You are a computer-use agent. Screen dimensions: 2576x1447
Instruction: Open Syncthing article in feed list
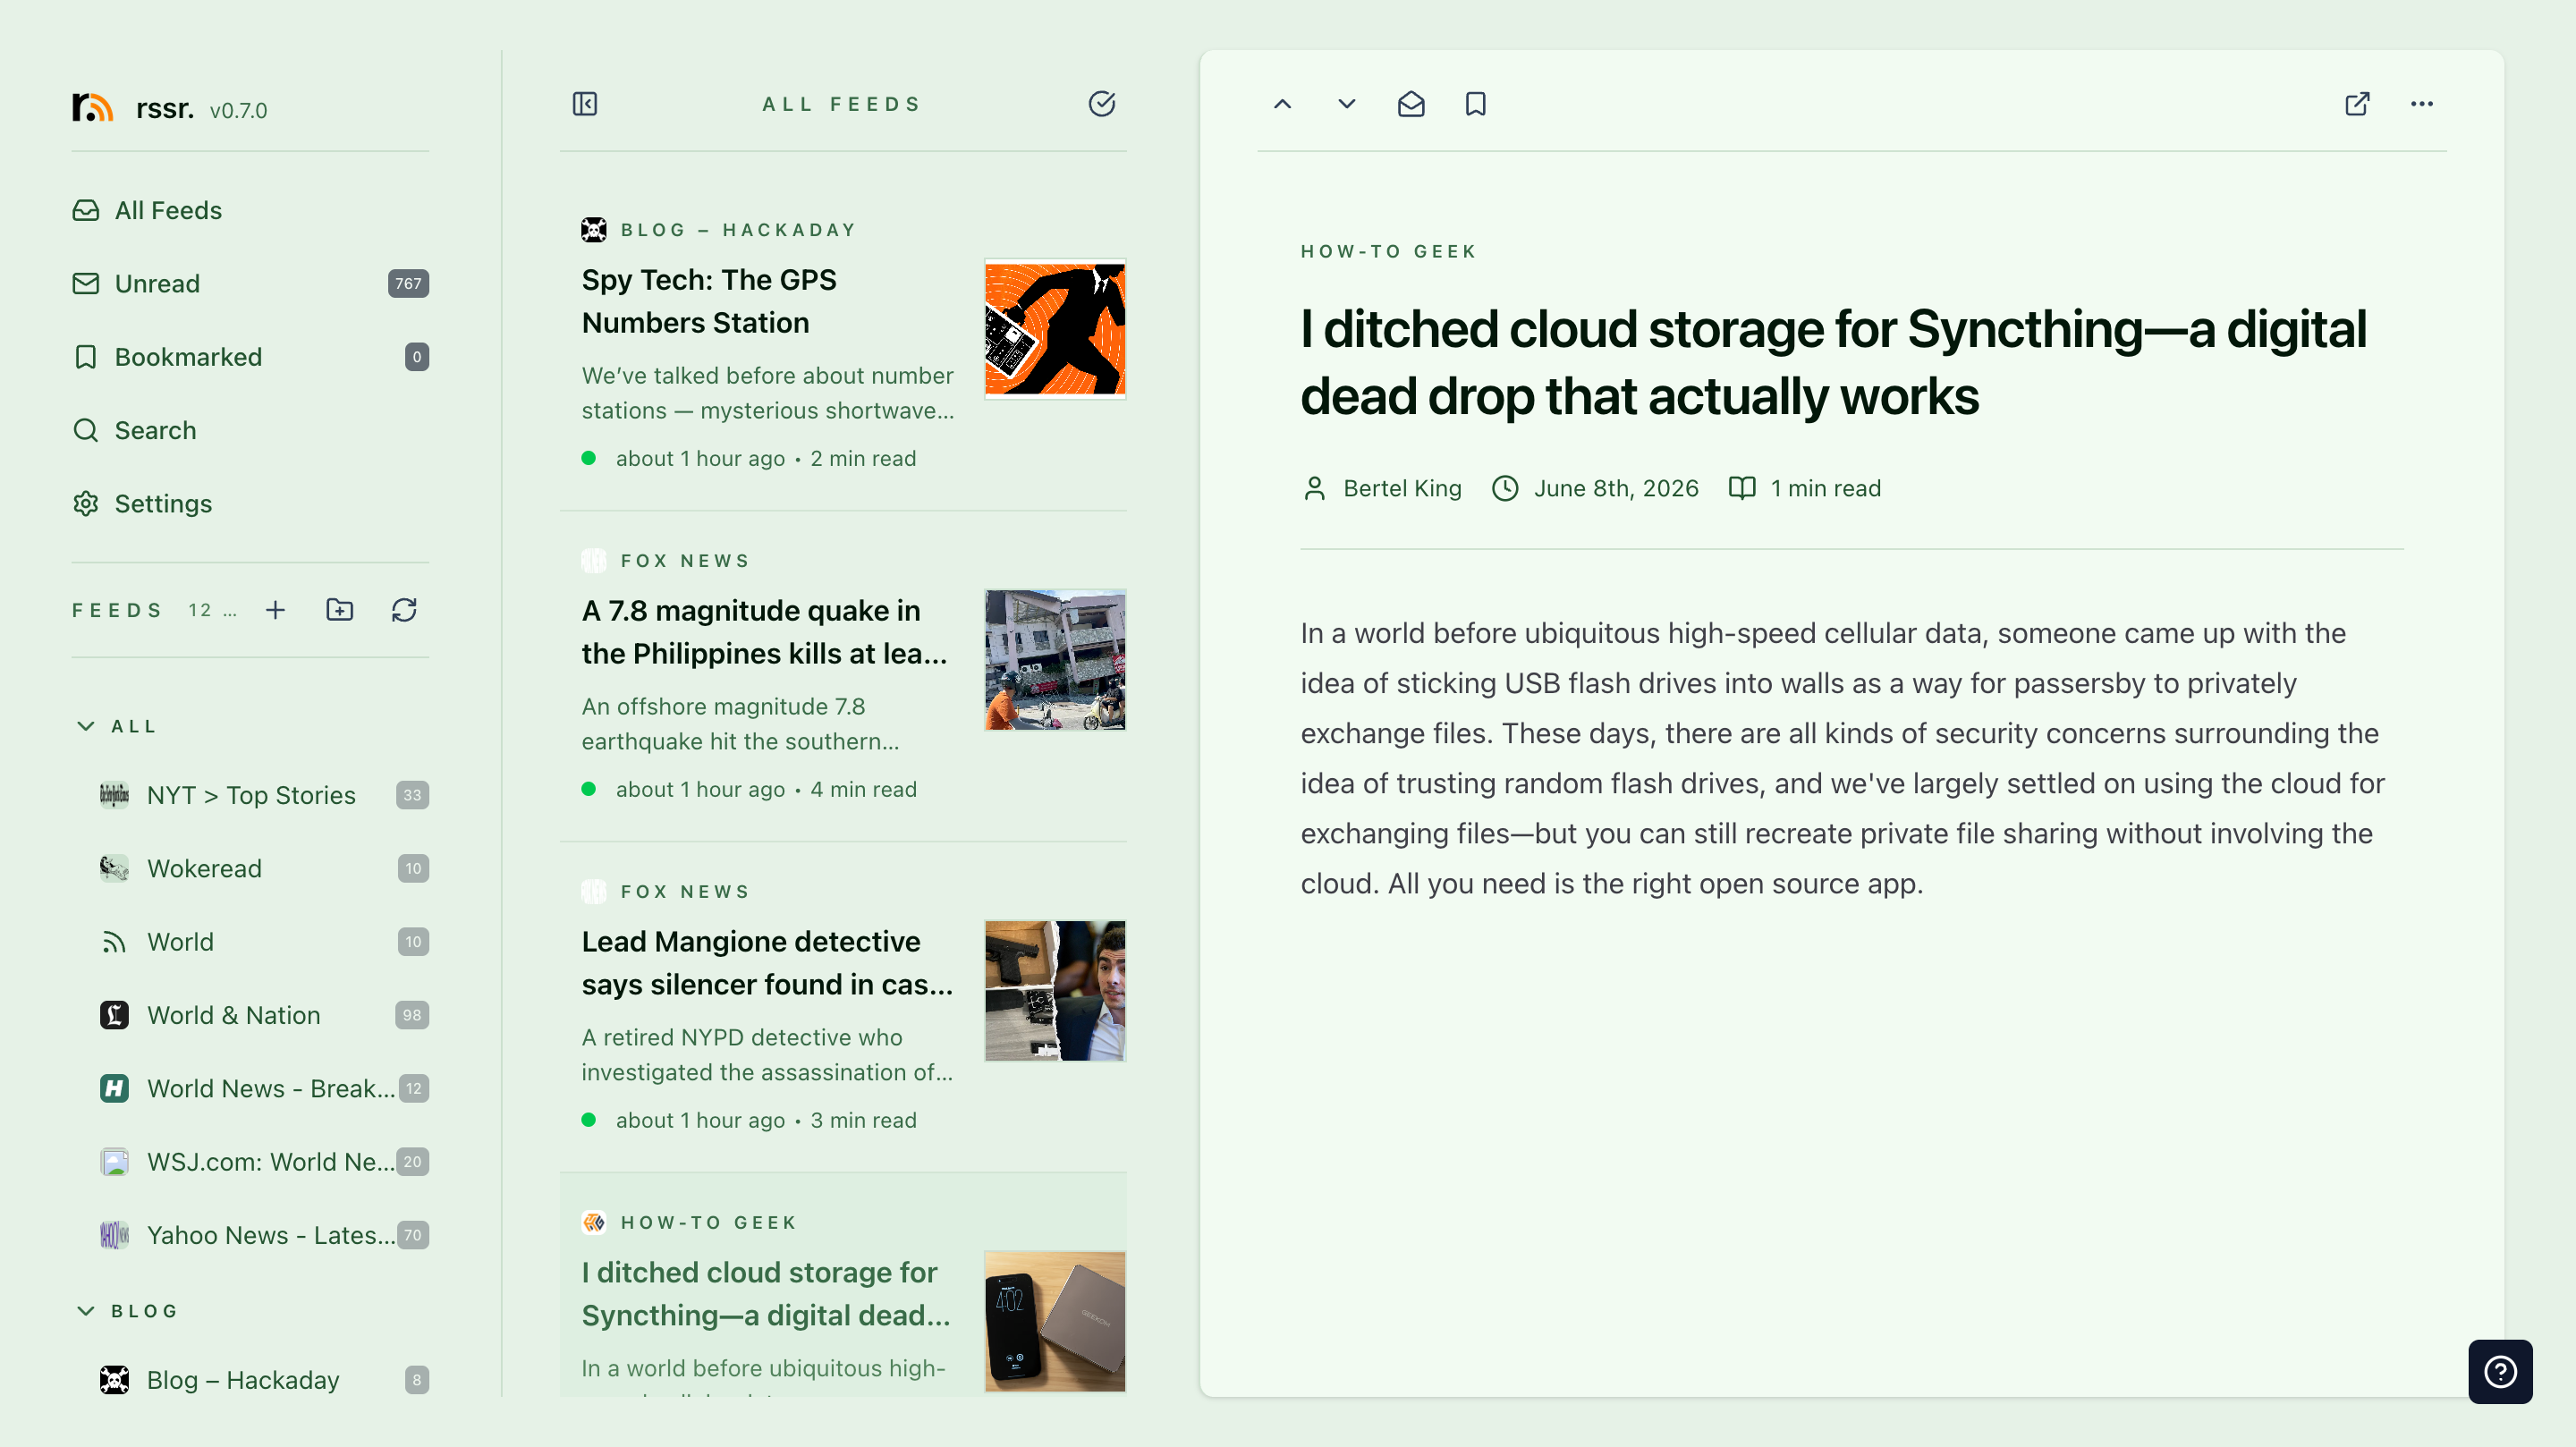843,1285
